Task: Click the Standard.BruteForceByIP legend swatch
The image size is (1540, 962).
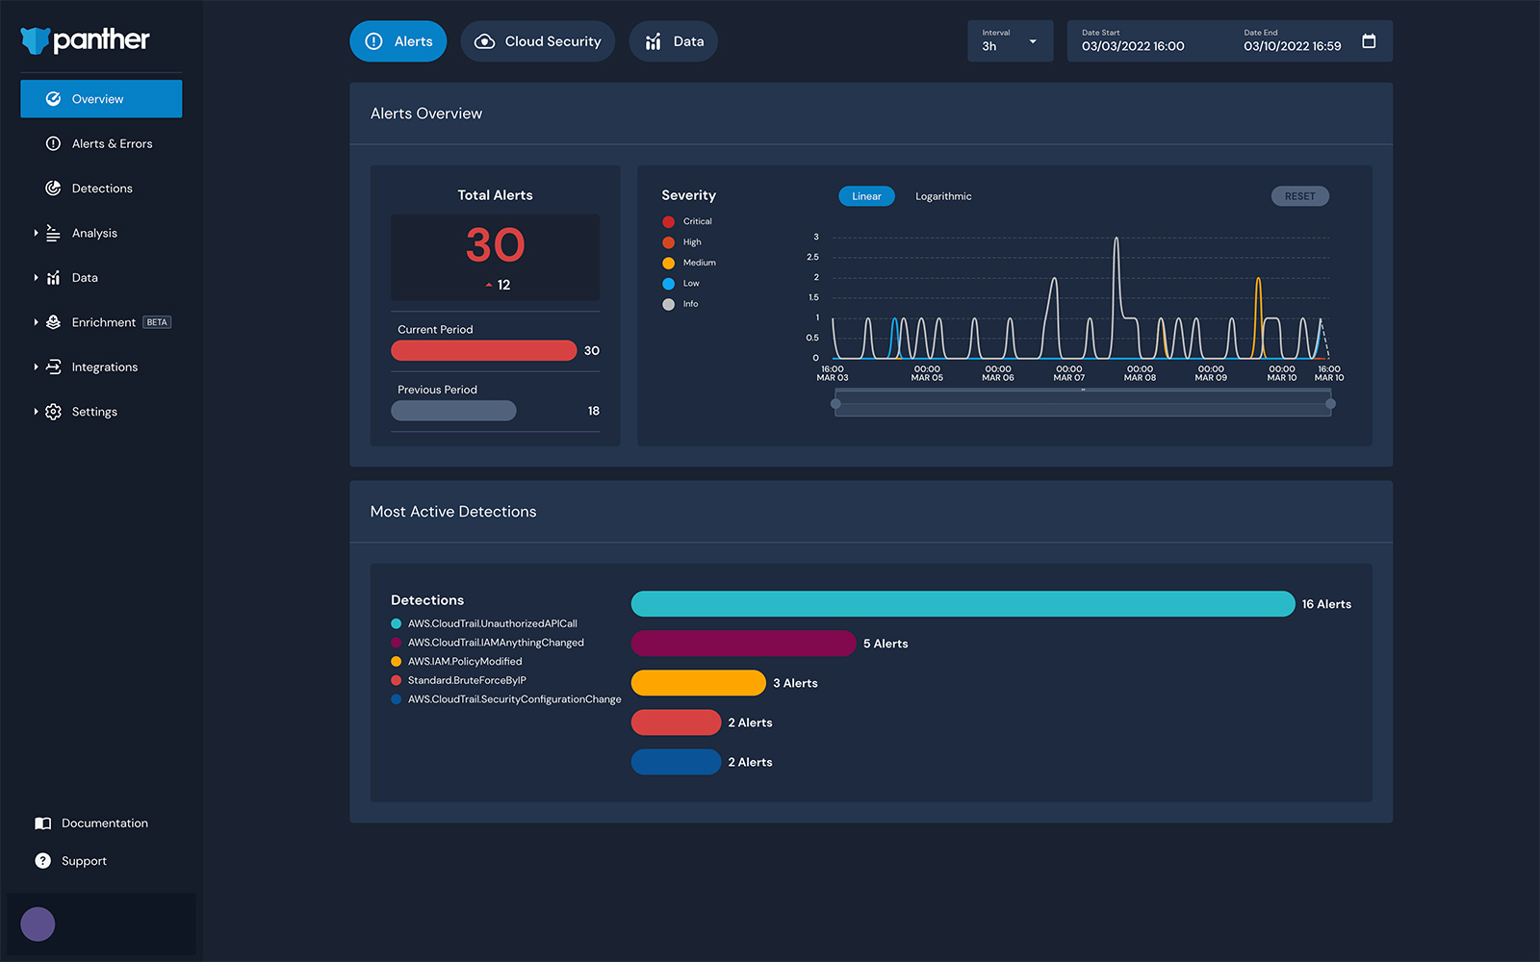Action: click(x=396, y=680)
